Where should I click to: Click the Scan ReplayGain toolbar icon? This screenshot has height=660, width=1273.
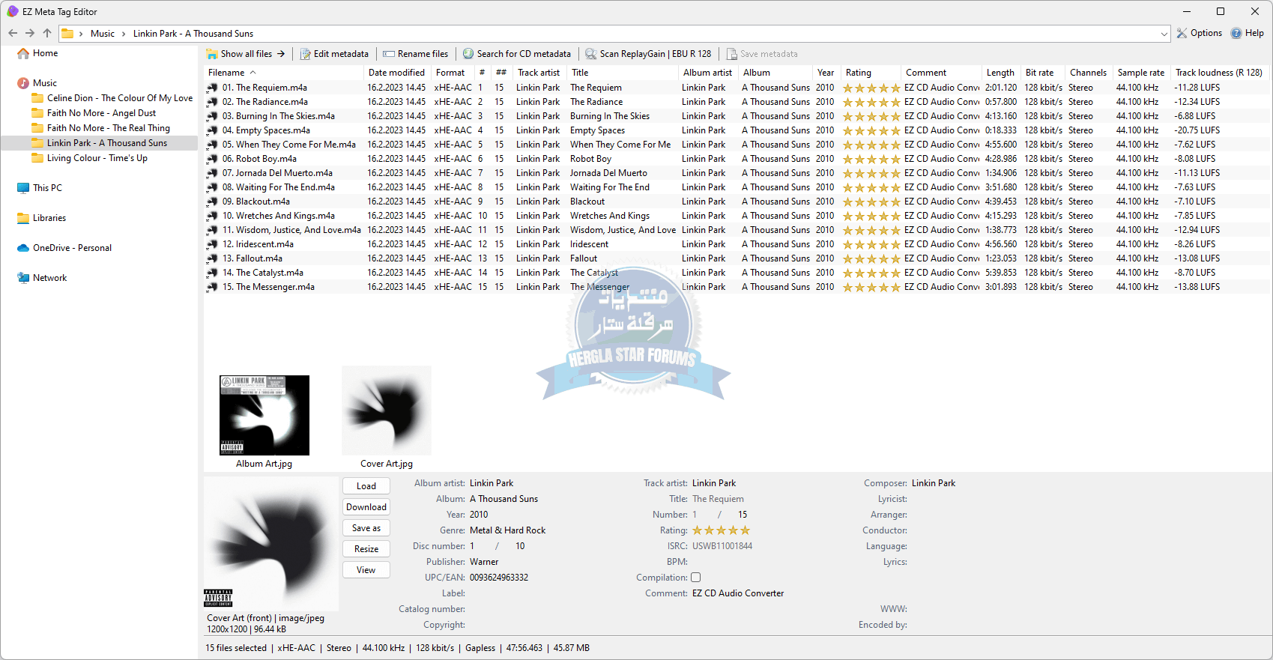click(591, 54)
